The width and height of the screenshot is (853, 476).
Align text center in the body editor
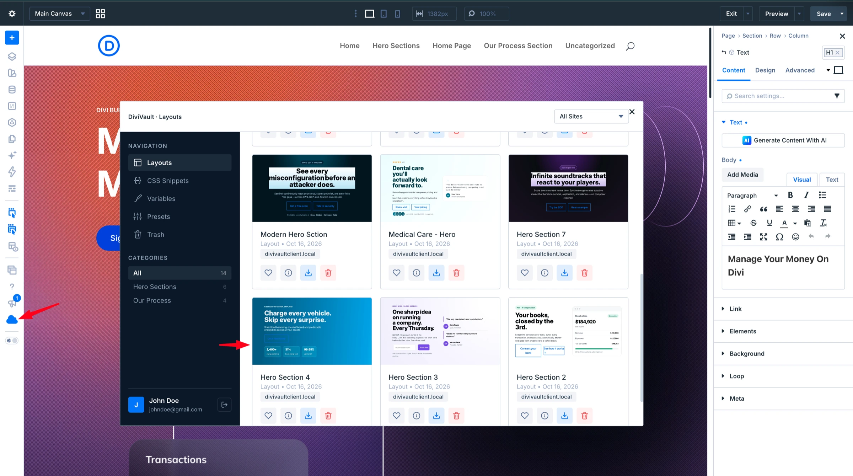point(795,209)
